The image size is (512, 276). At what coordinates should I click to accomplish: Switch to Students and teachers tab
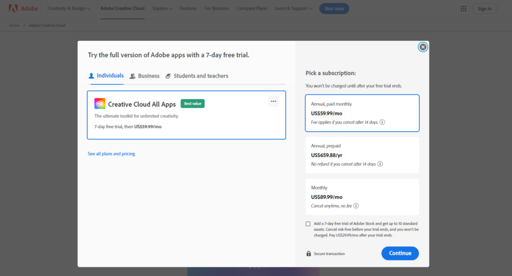(x=197, y=76)
